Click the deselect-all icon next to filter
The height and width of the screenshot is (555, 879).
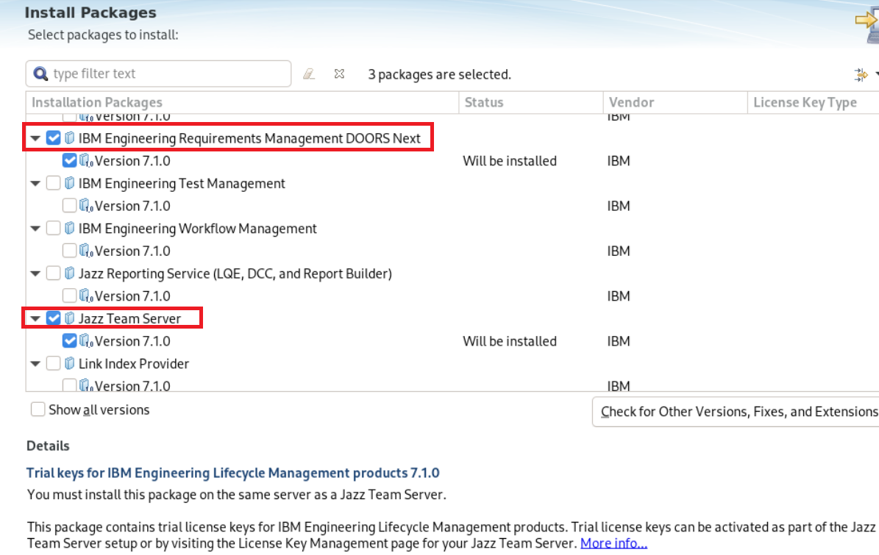[339, 74]
